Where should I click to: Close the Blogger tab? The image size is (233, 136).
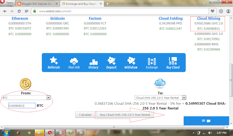57,4
